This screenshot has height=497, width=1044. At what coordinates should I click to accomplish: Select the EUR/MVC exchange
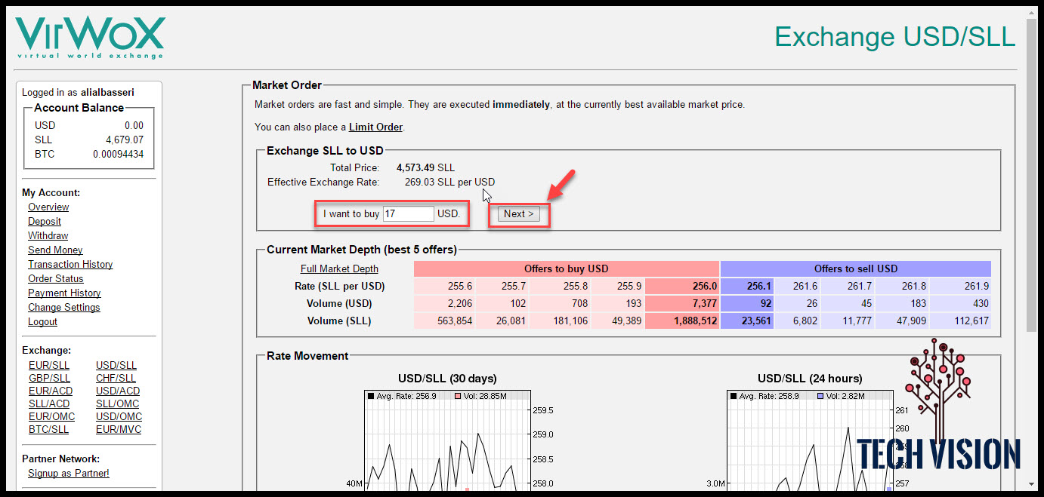click(119, 429)
